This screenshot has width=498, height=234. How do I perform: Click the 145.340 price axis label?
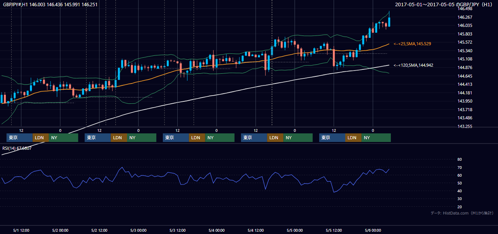pos(465,51)
